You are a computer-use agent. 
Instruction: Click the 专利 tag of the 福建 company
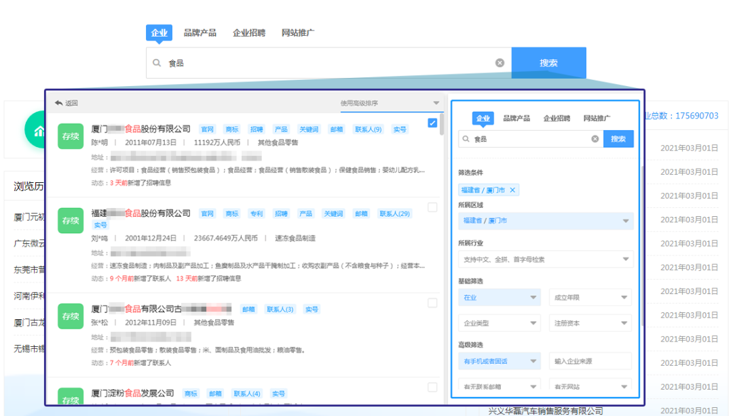click(x=257, y=213)
